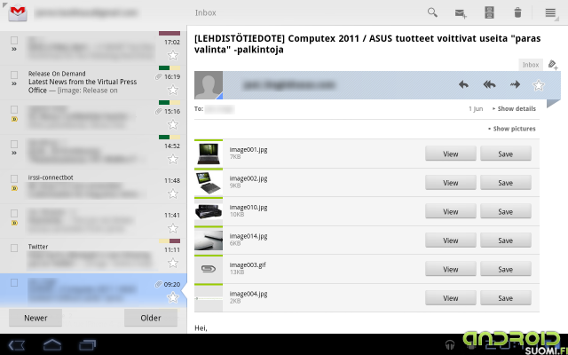Check the box for the Twitter email
Screen dimensions: 568x355
pos(14,248)
